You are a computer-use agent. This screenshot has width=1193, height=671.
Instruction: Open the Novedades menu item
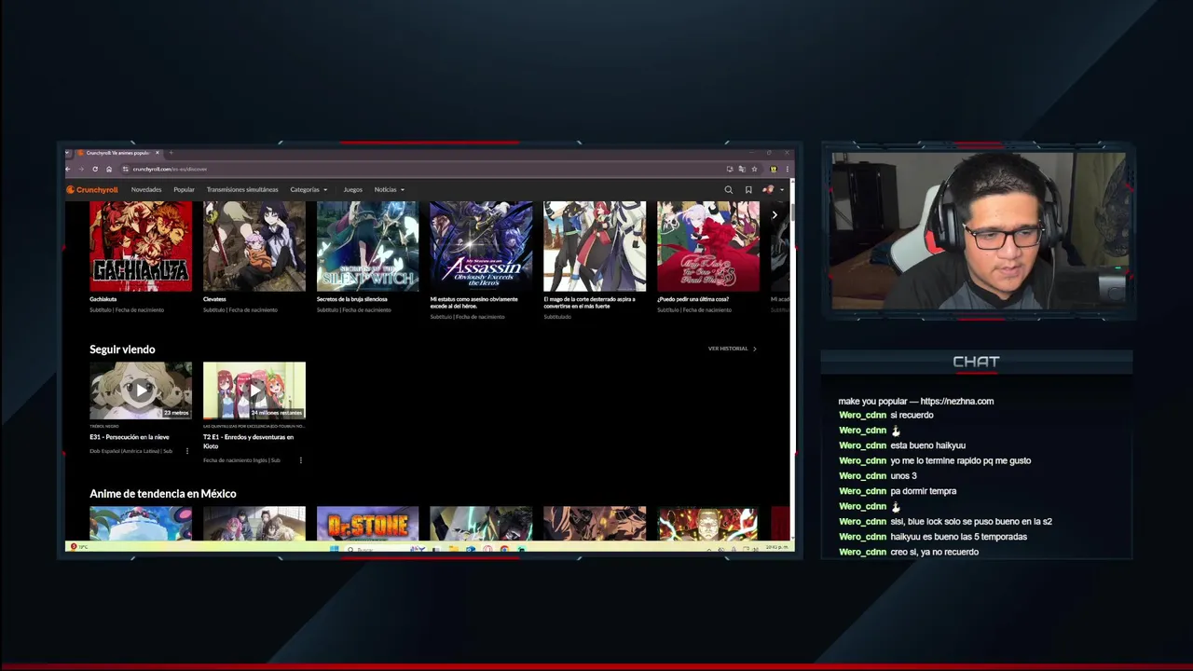(x=146, y=190)
